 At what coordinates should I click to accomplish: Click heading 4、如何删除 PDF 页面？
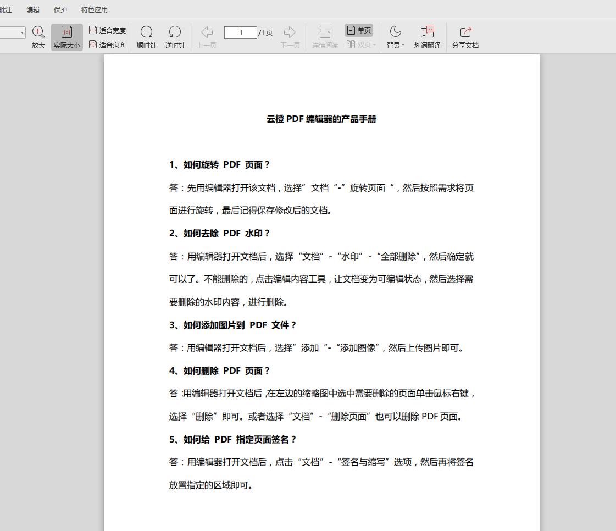220,370
